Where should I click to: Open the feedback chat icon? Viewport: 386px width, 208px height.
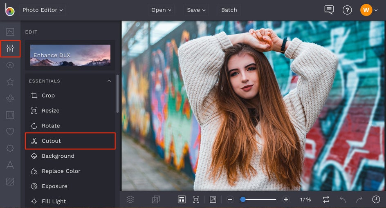[329, 10]
